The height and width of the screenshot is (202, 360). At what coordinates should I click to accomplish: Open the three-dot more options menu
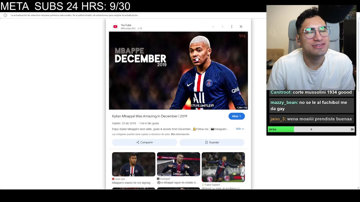coord(232,27)
